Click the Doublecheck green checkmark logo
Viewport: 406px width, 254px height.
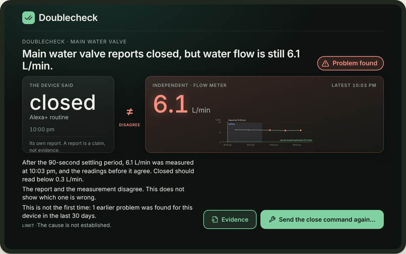click(x=29, y=18)
